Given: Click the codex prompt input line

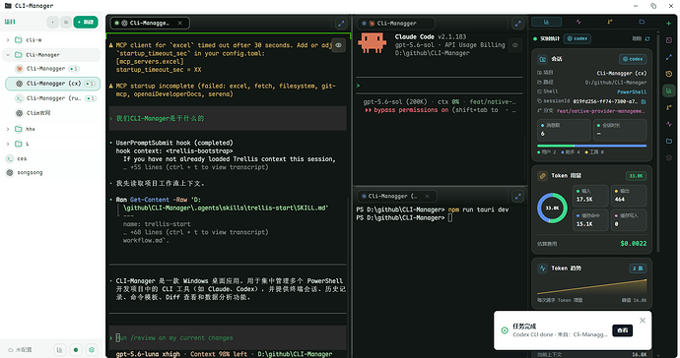Looking at the screenshot, I should (228, 338).
